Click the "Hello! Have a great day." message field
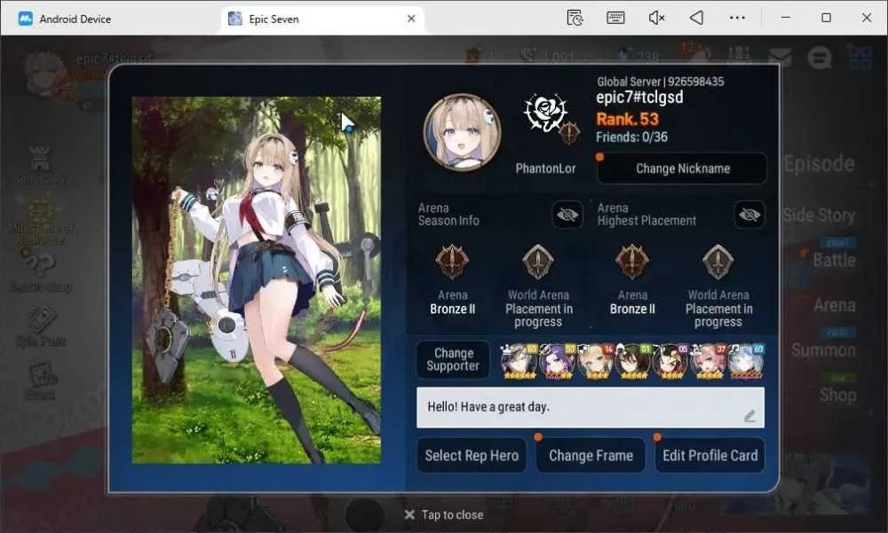The image size is (888, 533). (x=591, y=407)
